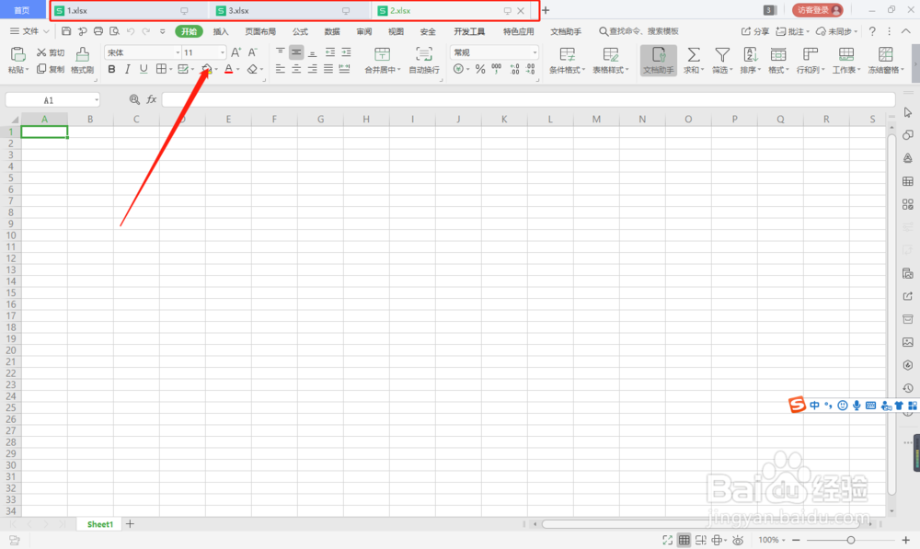Click the zoom in plus button
This screenshot has height=549, width=920.
click(905, 540)
